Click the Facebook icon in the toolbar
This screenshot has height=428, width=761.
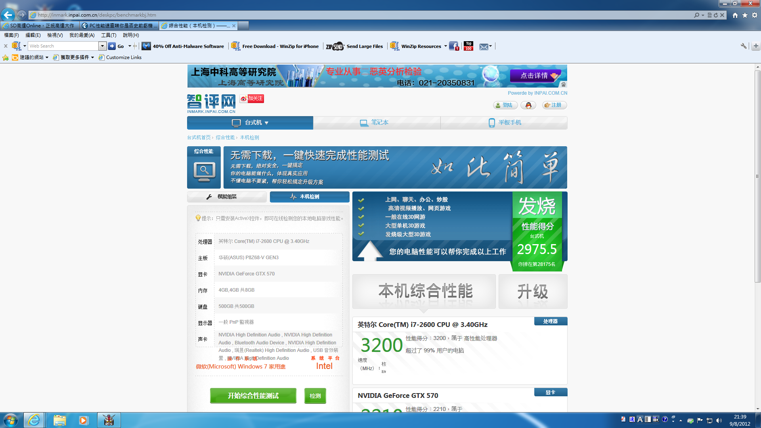453,46
